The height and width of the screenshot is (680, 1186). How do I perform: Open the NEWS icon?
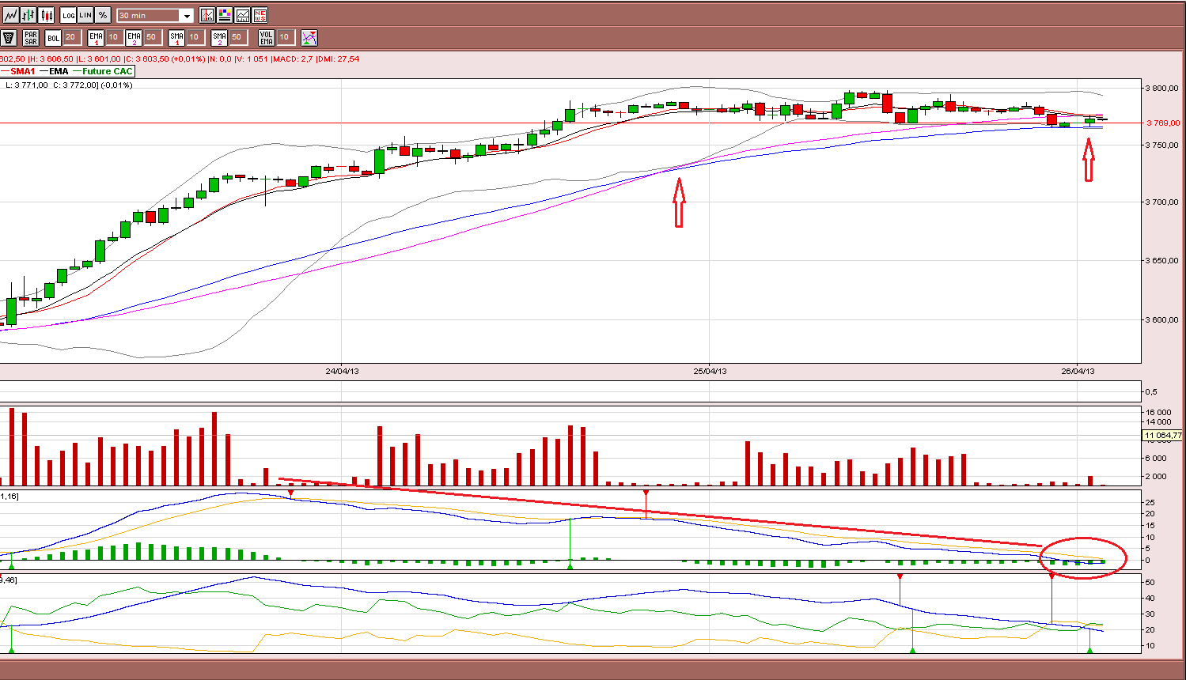click(x=260, y=15)
